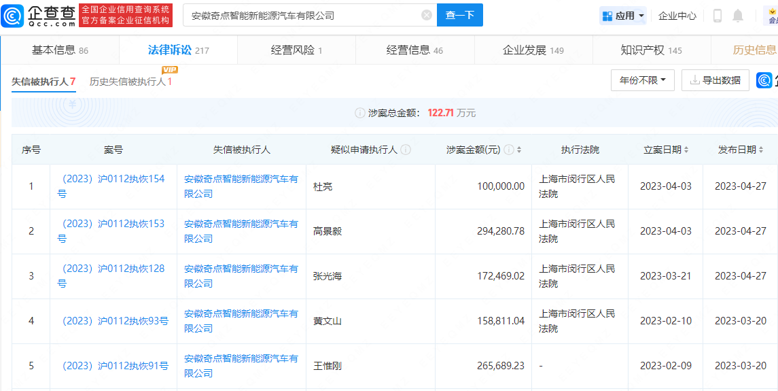Click total amount 122.71 万元
The height and width of the screenshot is (391, 778).
(x=452, y=114)
